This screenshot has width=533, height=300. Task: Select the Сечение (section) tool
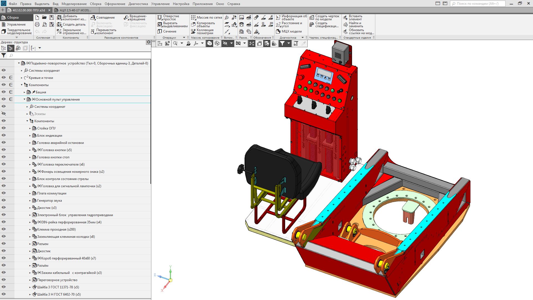(x=167, y=31)
